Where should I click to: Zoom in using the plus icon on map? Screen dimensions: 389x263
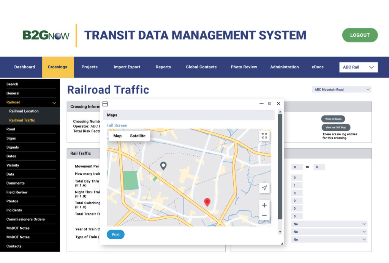click(x=264, y=205)
